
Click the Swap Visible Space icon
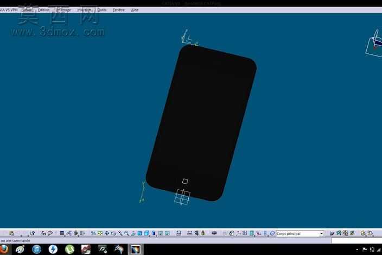167,233
